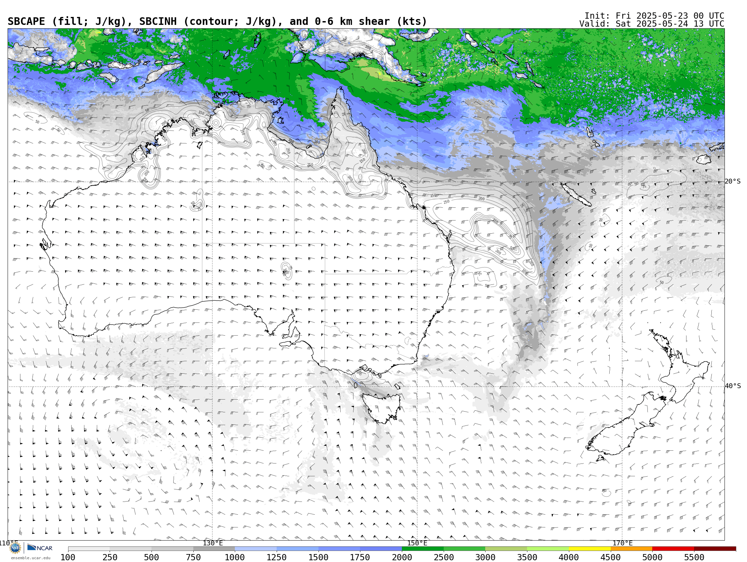Pick the dark red colorbar segment above 5500
The image size is (747, 562).
click(x=715, y=549)
